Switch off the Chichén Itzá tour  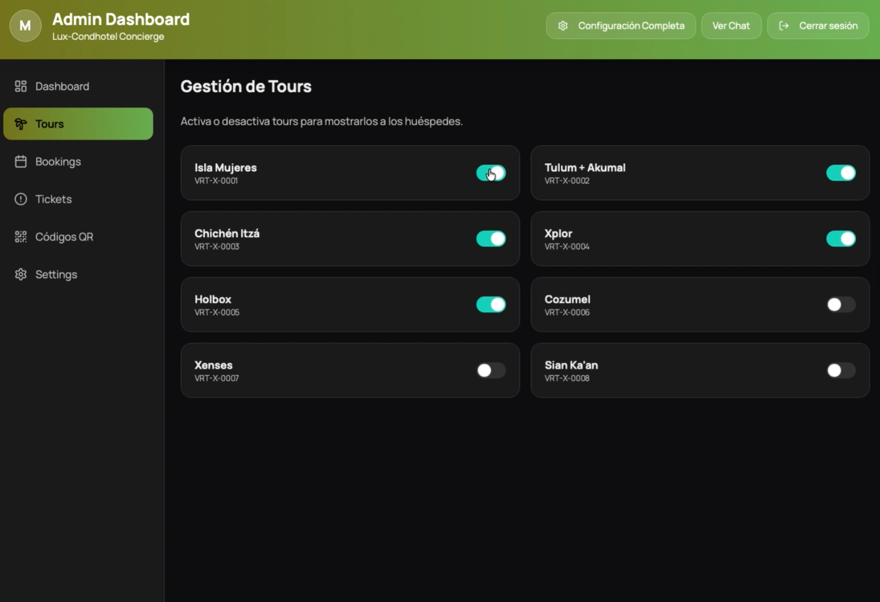[490, 238]
